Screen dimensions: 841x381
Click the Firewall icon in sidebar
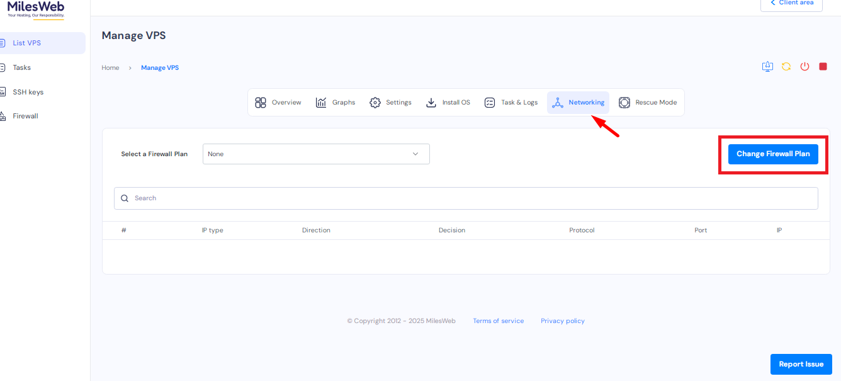[x=3, y=117]
